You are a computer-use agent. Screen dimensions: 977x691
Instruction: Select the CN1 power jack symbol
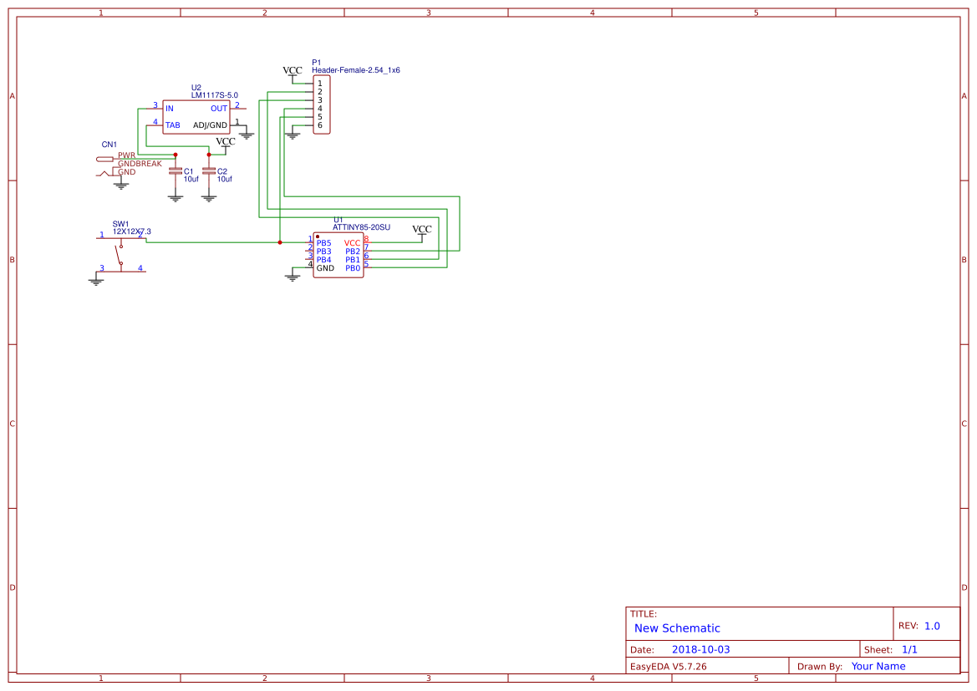click(107, 165)
